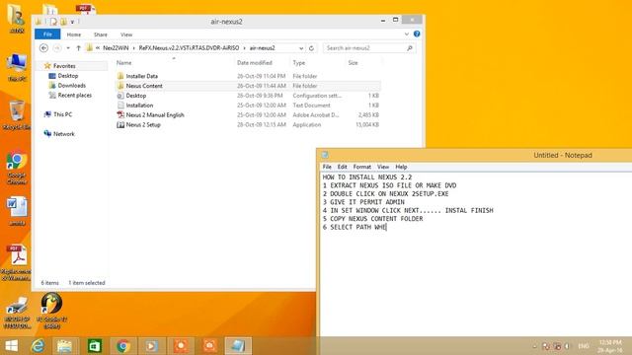Expand the address bar history dropdown
The image size is (632, 355).
coord(301,48)
